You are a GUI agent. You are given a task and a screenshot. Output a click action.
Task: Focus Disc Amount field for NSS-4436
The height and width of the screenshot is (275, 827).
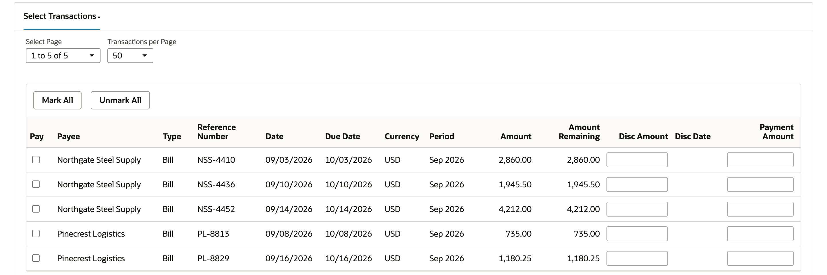tap(637, 184)
